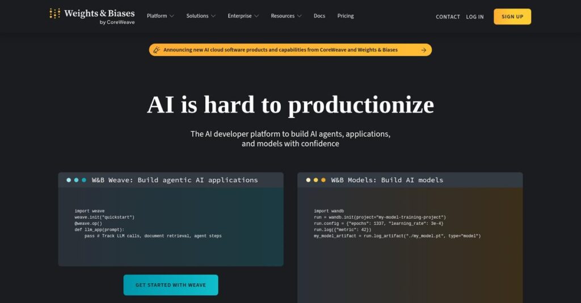
Task: Click the '@weave.op()' code line
Action: tap(88, 224)
